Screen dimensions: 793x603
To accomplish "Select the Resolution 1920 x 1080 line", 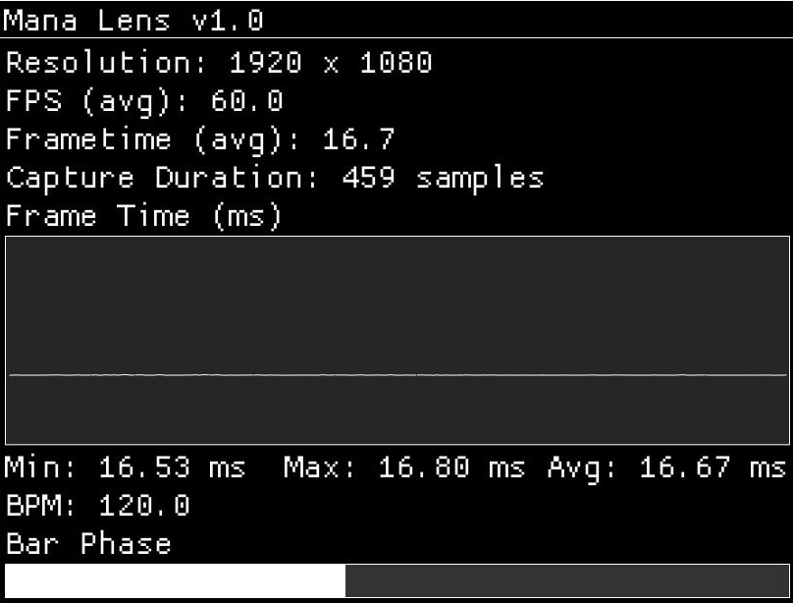I will click(220, 63).
